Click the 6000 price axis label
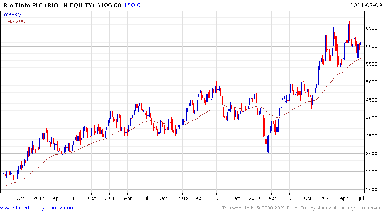 372,46
